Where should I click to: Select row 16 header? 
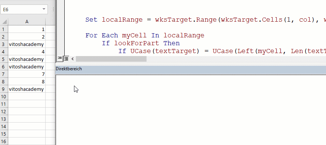coord(4,142)
